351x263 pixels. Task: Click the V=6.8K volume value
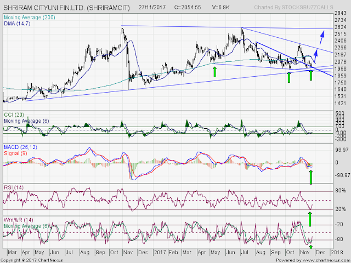pos(220,7)
